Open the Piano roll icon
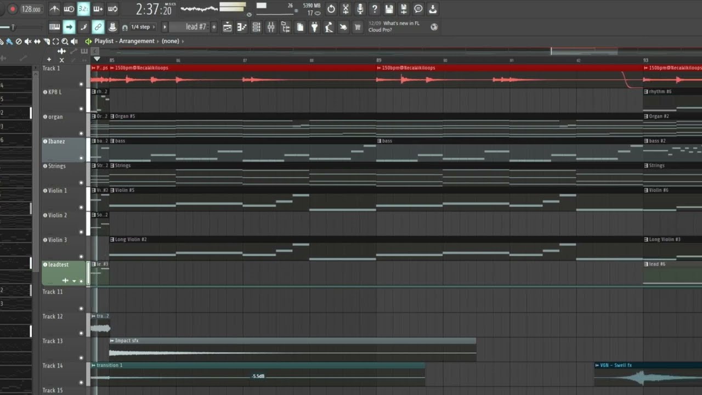 click(242, 27)
